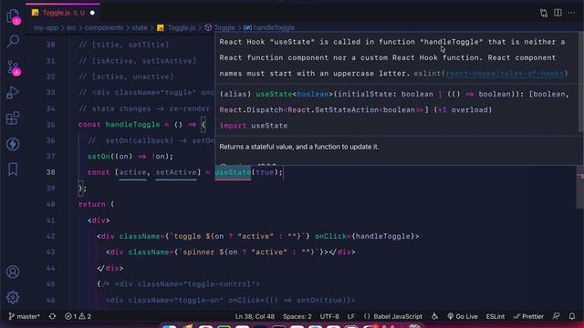Click 'import useState' in the hover tooltip

click(x=254, y=126)
